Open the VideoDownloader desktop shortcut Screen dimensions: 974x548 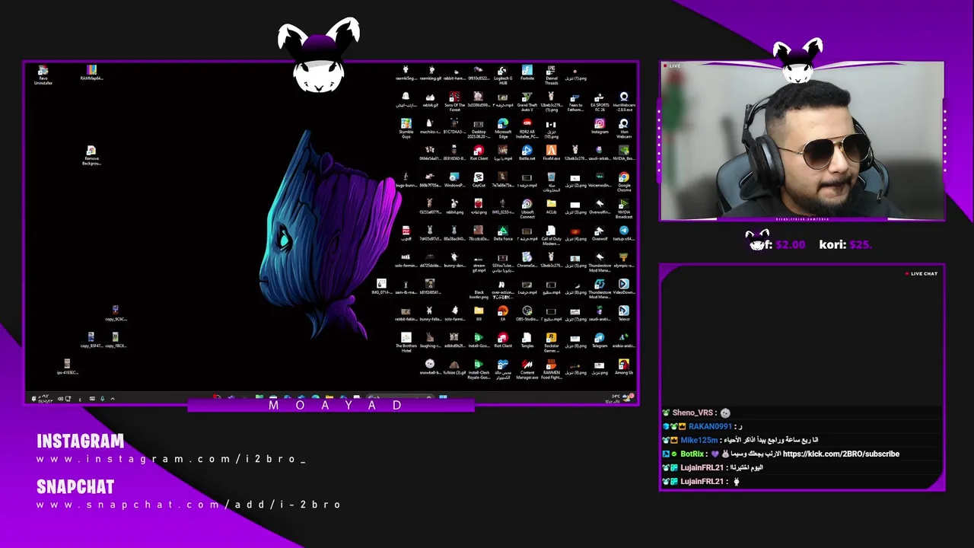tap(624, 287)
